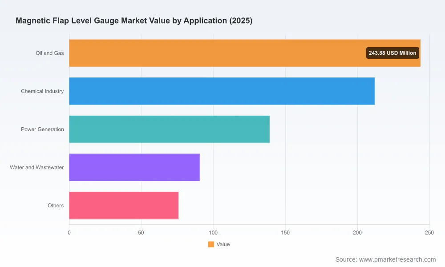Click the 0 x-axis tick label
The width and height of the screenshot is (445, 267).
tap(69, 233)
